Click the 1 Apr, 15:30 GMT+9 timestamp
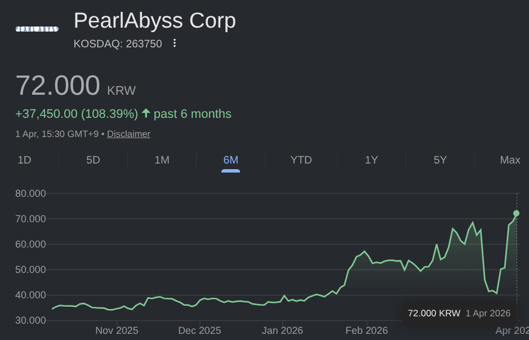 57,134
